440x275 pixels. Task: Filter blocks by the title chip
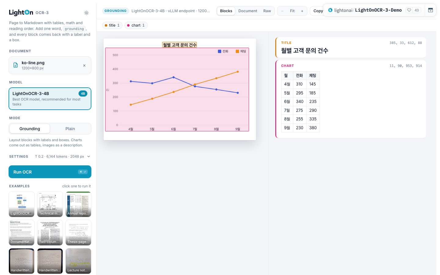pos(112,25)
